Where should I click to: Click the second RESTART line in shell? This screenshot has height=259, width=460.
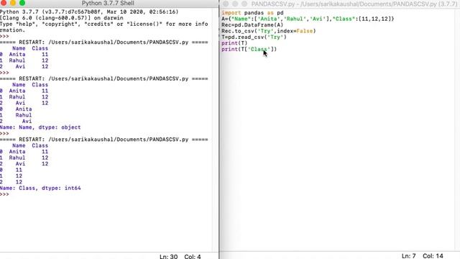103,78
